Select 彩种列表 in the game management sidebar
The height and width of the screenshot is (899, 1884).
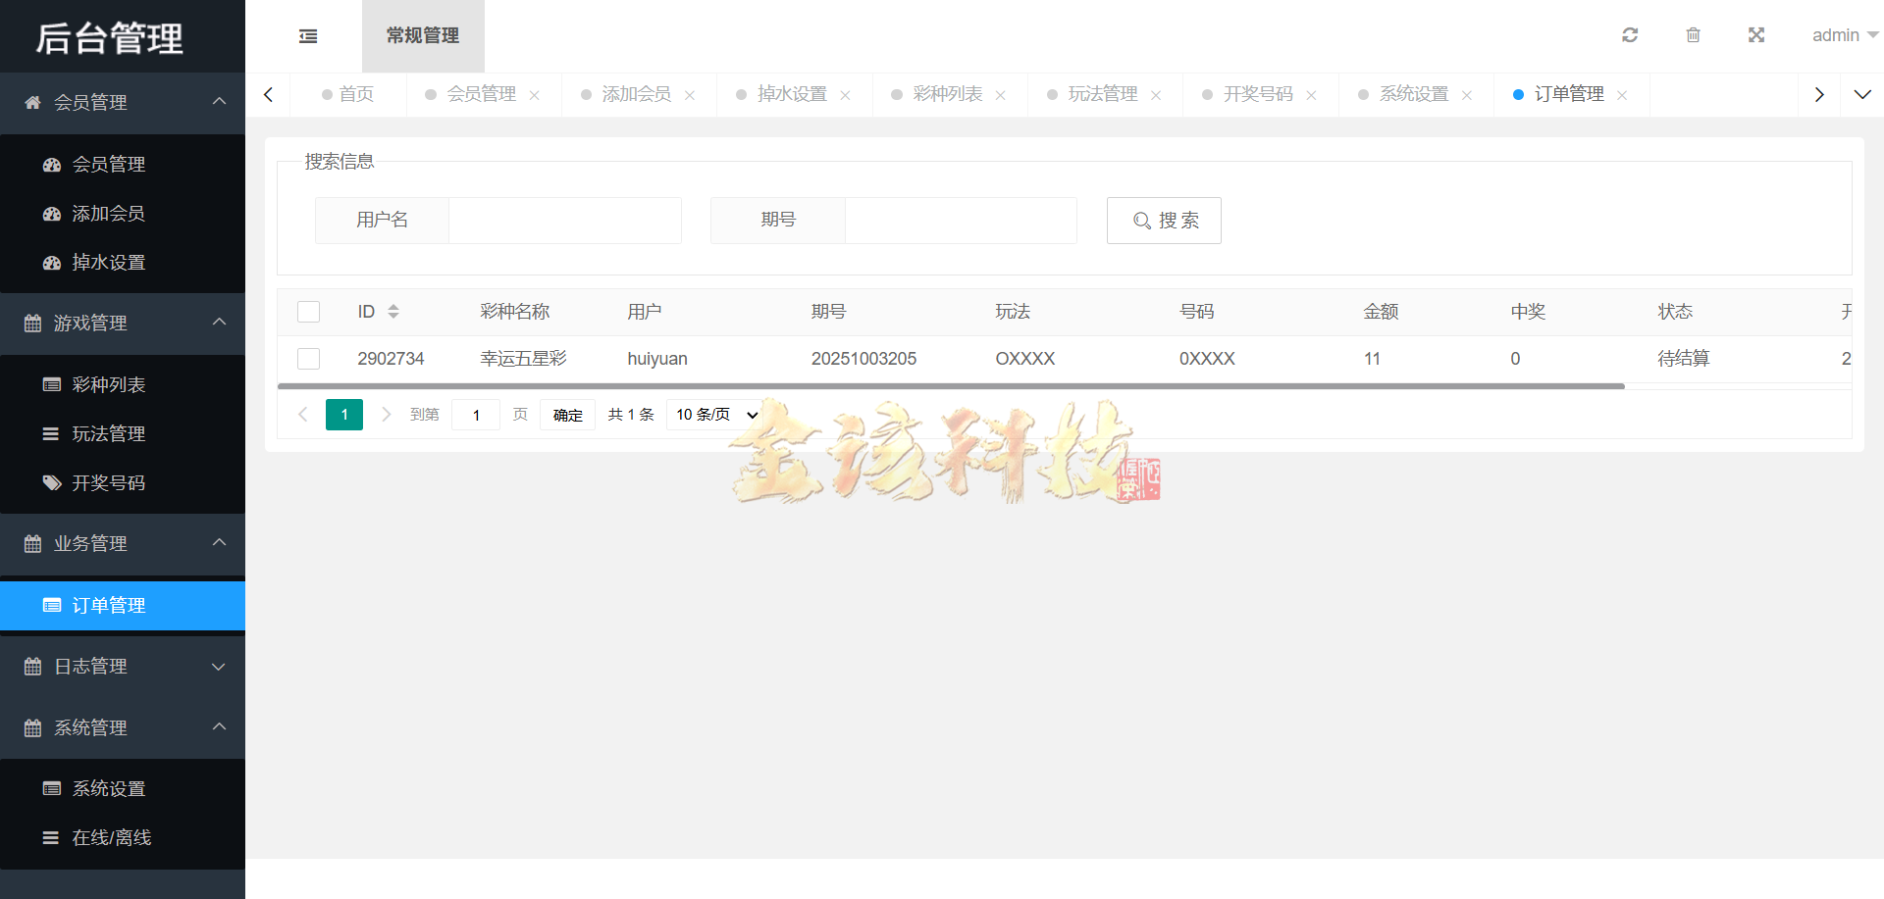pos(108,384)
